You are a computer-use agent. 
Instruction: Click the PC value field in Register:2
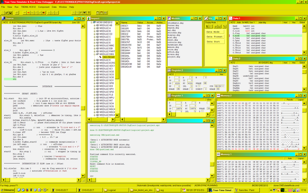pyautogui.click(x=190, y=83)
